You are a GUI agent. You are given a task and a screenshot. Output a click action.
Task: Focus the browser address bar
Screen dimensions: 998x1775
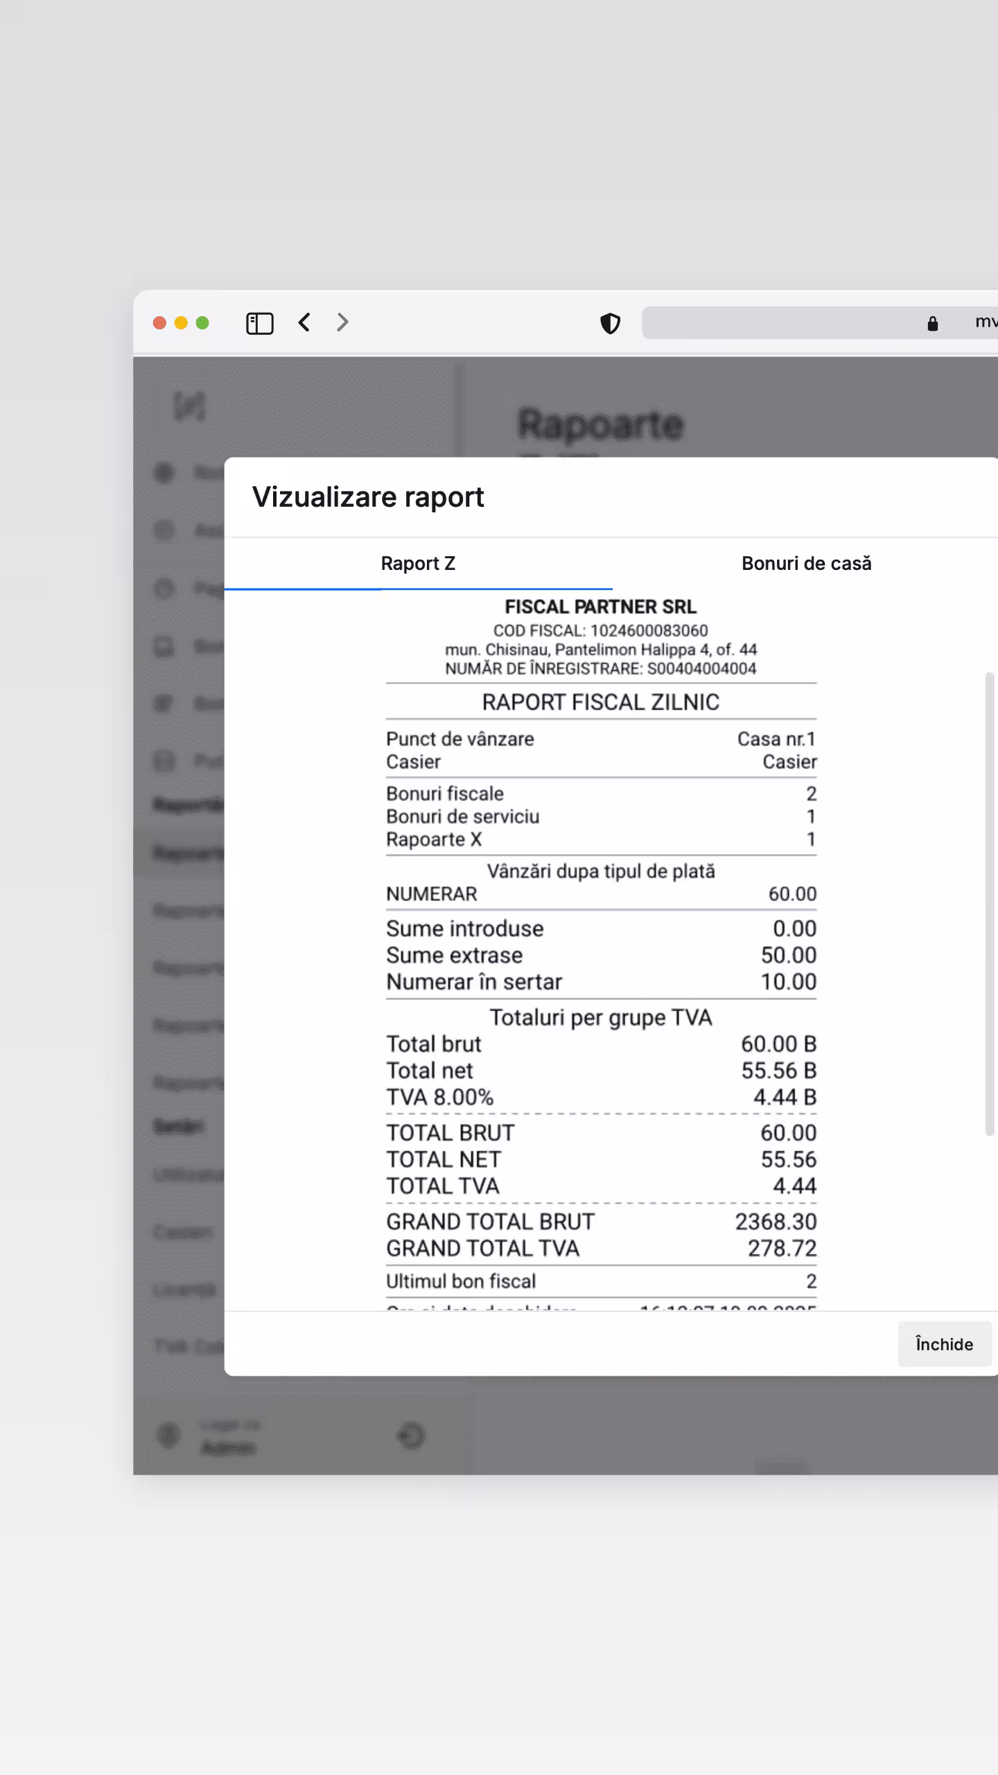(820, 323)
